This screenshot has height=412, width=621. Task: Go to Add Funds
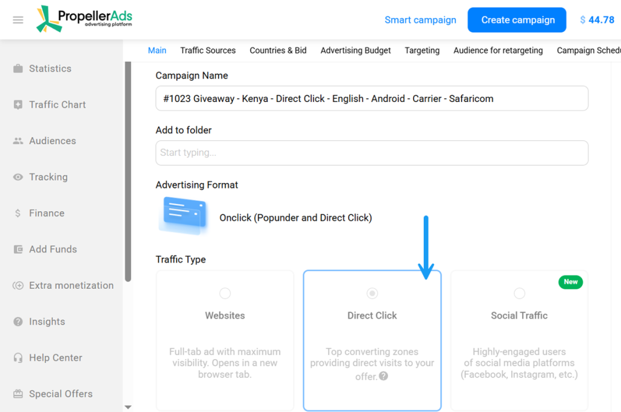click(53, 249)
